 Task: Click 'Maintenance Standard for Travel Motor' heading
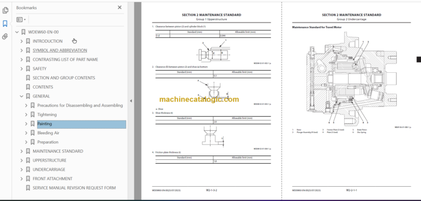coord(316,27)
